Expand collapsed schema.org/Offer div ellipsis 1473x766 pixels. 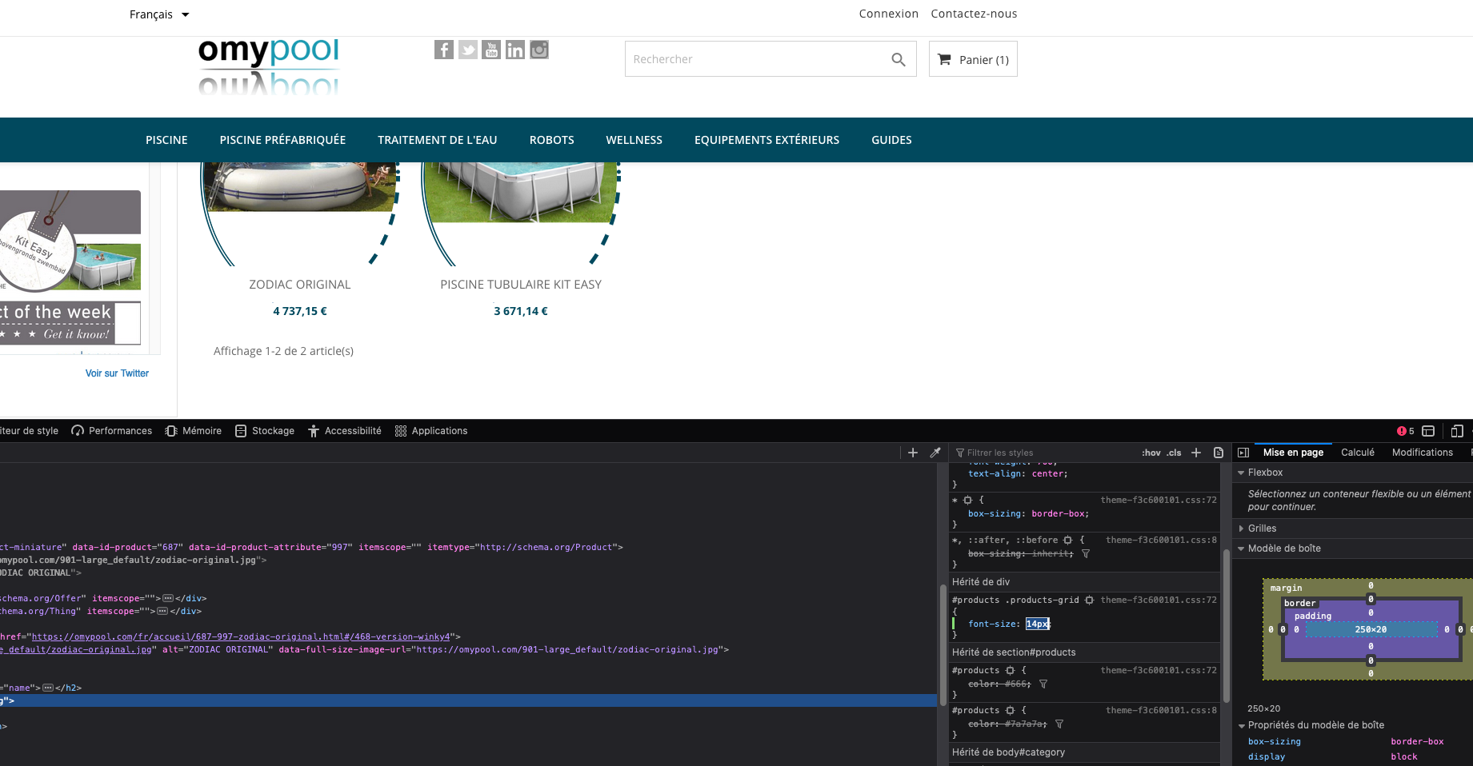(x=168, y=598)
